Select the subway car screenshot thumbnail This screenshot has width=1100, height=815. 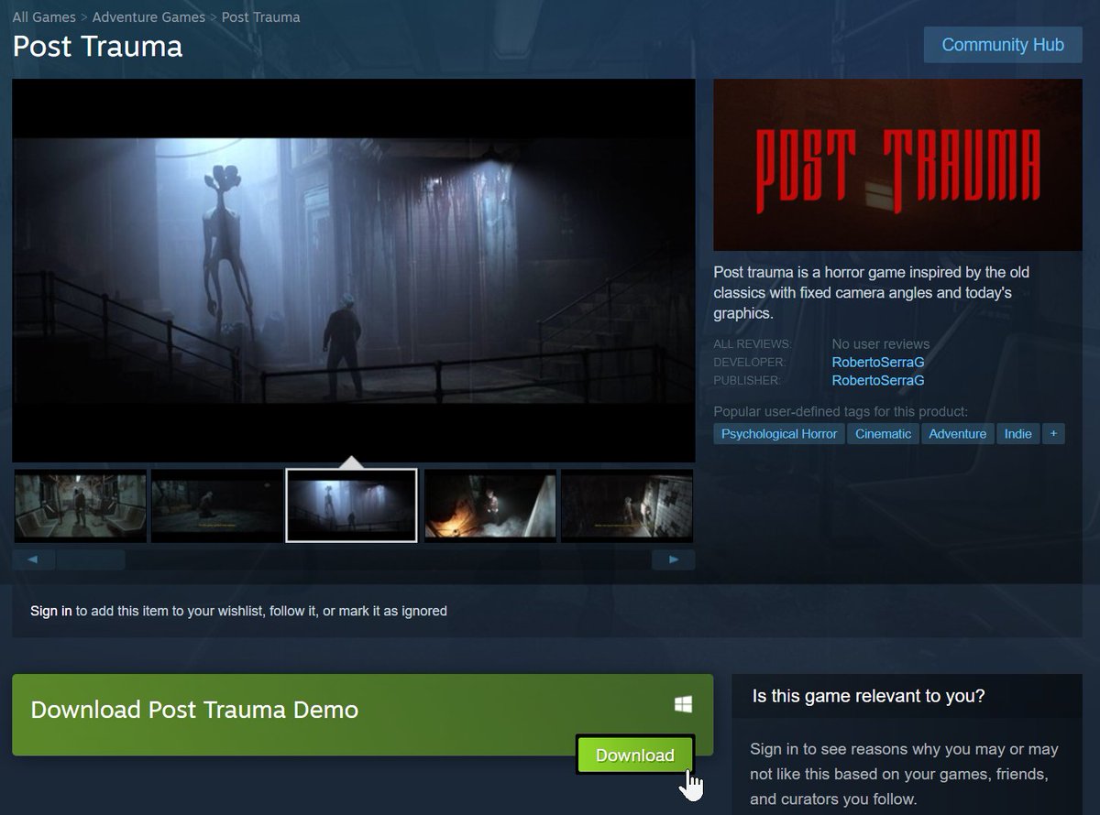(x=80, y=505)
